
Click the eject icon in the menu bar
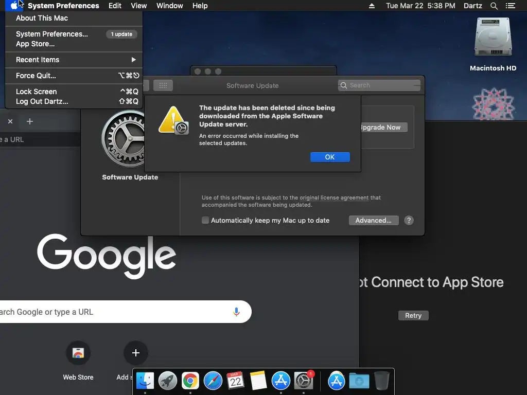pyautogui.click(x=372, y=6)
